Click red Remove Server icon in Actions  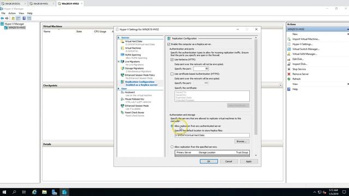coord(289,74)
